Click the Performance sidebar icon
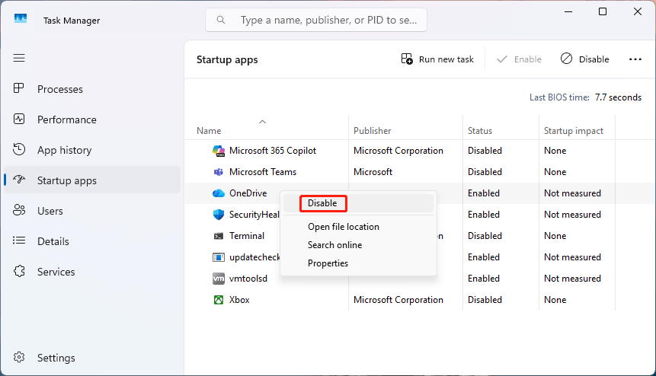 coord(19,119)
